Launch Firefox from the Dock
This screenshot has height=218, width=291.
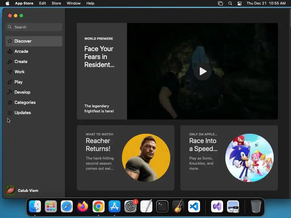pyautogui.click(x=83, y=206)
